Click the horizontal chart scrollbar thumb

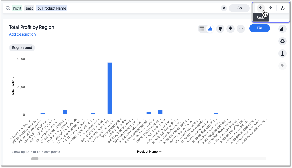pos(35,159)
